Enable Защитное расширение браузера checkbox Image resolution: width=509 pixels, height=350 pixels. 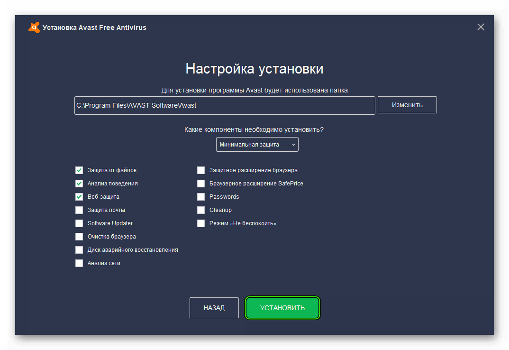[201, 170]
